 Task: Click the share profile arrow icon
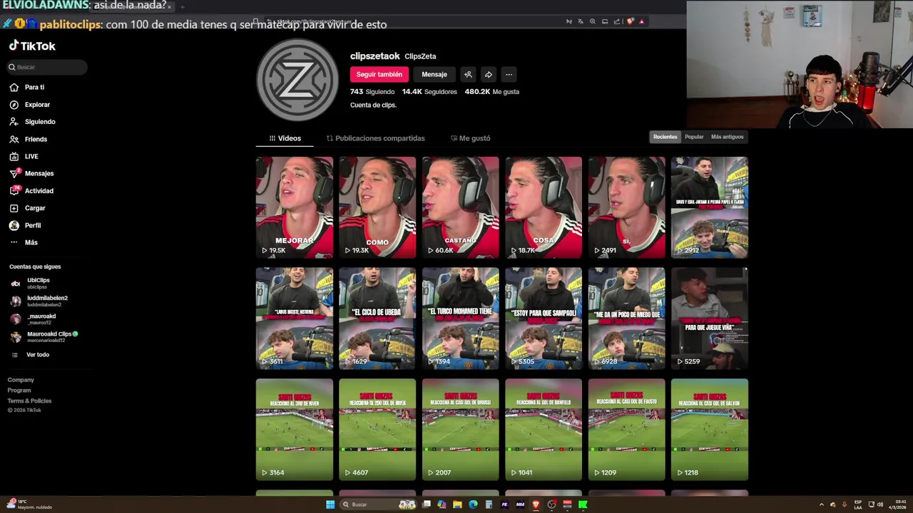pos(489,74)
